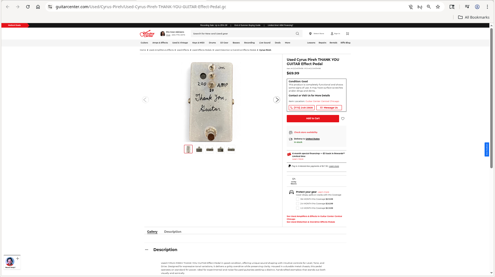Show next product image arrow

(277, 100)
